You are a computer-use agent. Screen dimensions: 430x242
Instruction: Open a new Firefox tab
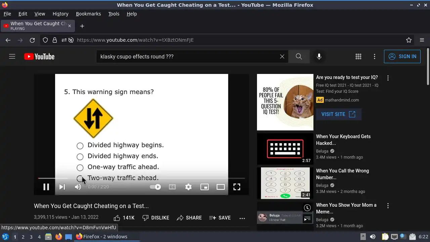82,26
